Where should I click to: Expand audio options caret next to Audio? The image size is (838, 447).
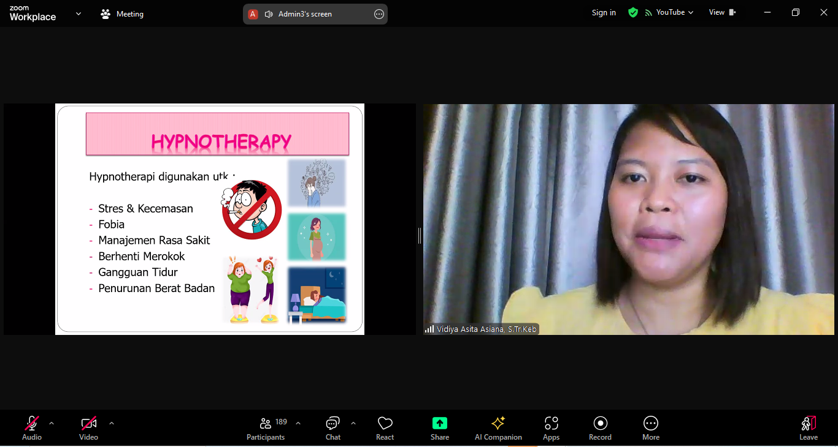point(52,423)
